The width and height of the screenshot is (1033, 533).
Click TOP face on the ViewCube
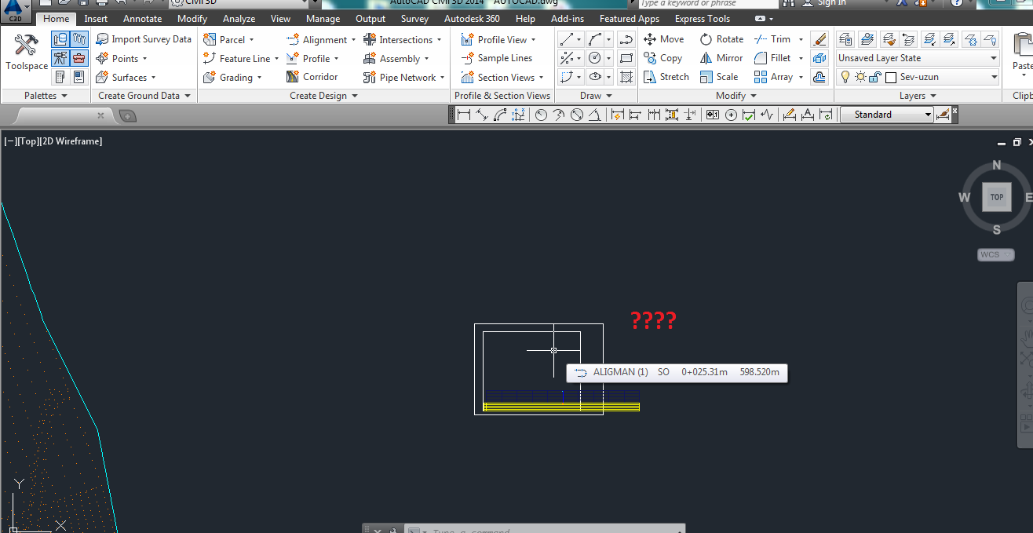[x=996, y=197]
